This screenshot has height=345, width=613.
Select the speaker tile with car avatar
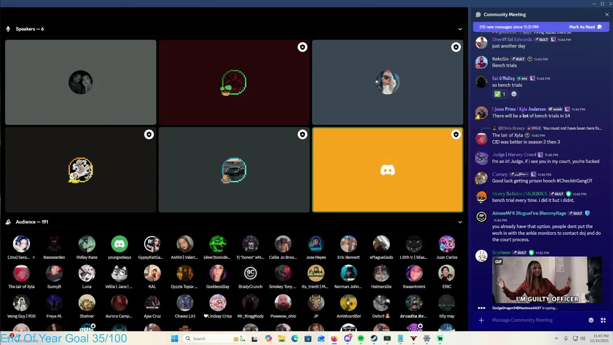pyautogui.click(x=234, y=170)
